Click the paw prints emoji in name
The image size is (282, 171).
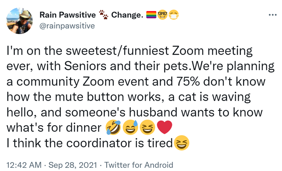tap(103, 15)
